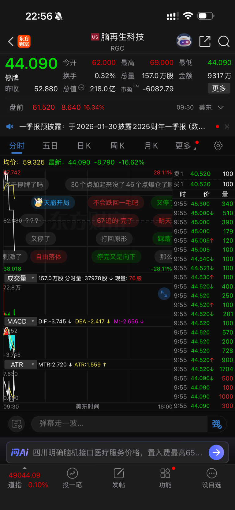Go back using the back arrow
This screenshot has width=235, height=510.
[11, 41]
